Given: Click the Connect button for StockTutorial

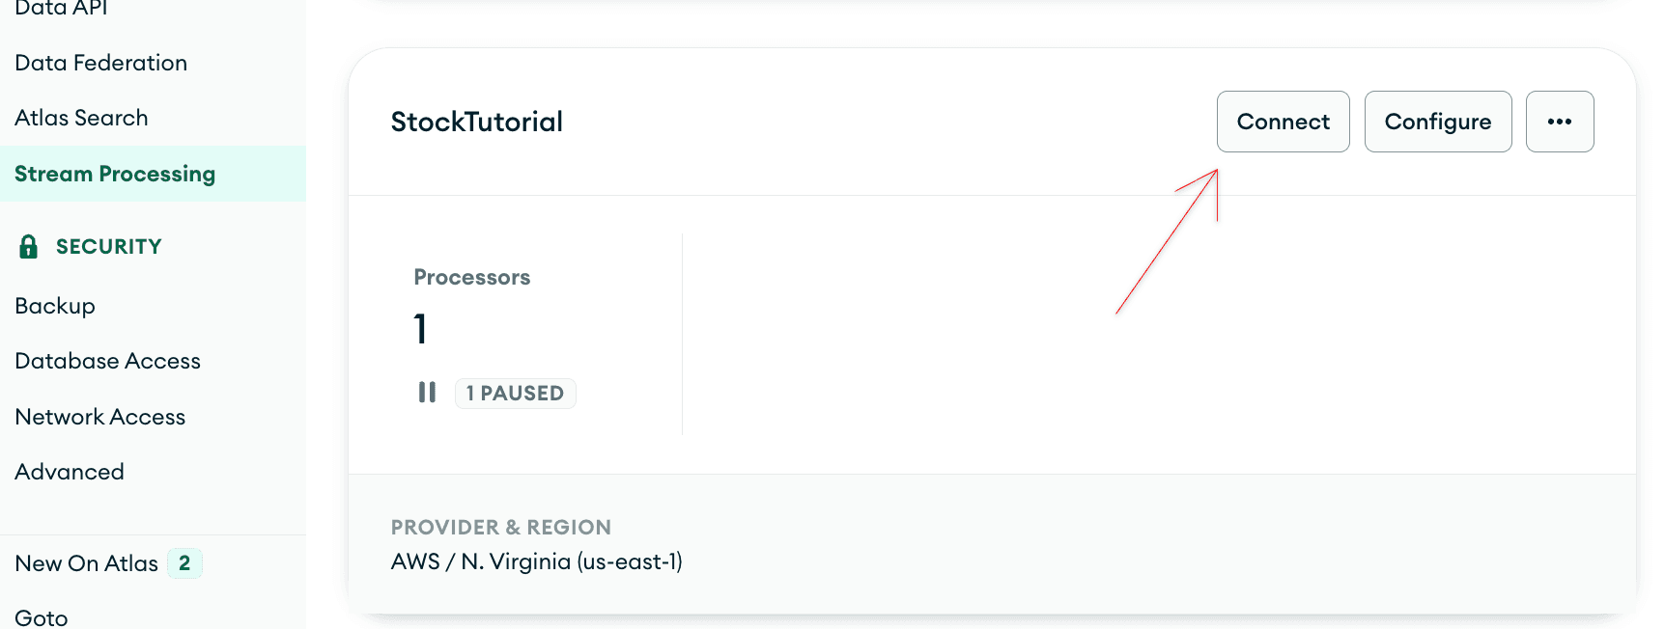Looking at the screenshot, I should tap(1283, 122).
